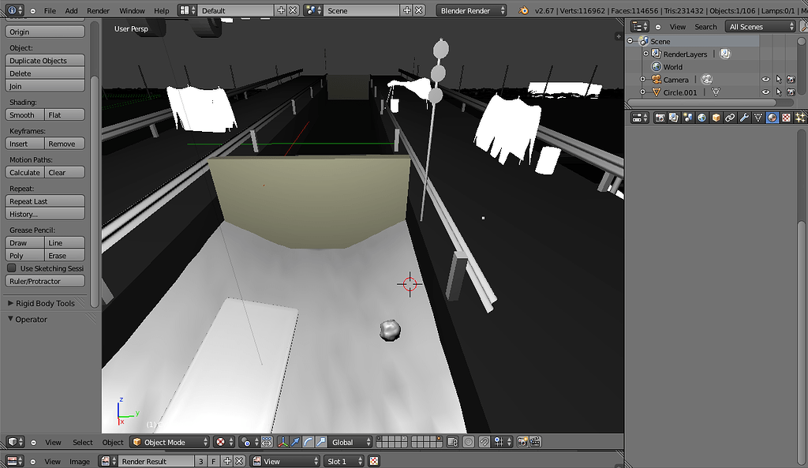Viewport: 808px width, 468px height.
Task: Open the image editor View mode dropdown
Action: pyautogui.click(x=285, y=462)
